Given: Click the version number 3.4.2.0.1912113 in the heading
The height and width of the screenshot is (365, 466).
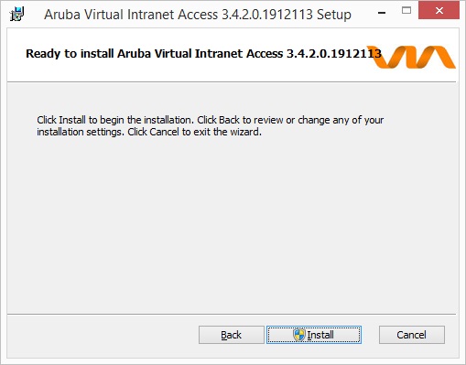Looking at the screenshot, I should point(334,54).
